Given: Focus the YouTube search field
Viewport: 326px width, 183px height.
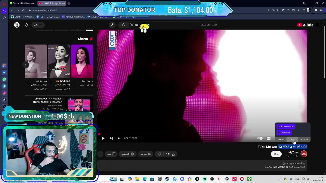Looking at the screenshot, I should pos(178,25).
